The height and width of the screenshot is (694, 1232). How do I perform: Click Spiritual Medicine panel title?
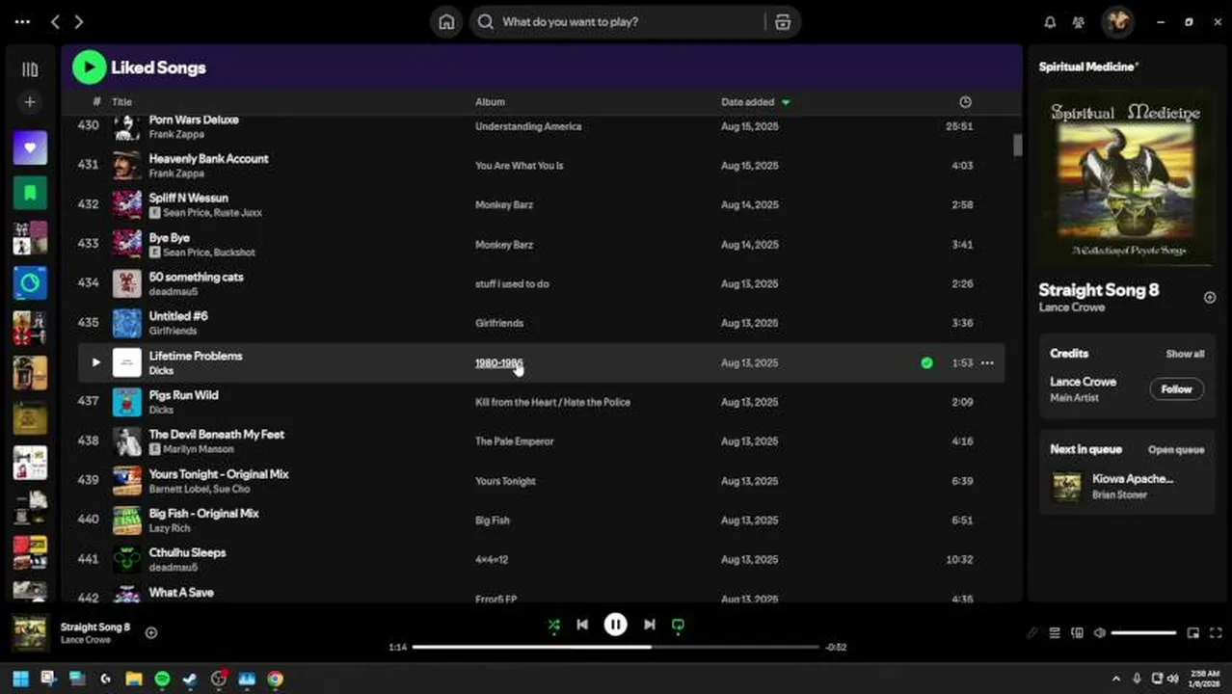(1088, 67)
